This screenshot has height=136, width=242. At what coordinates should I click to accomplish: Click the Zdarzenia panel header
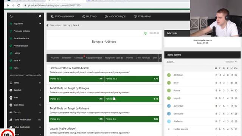[x=177, y=33]
